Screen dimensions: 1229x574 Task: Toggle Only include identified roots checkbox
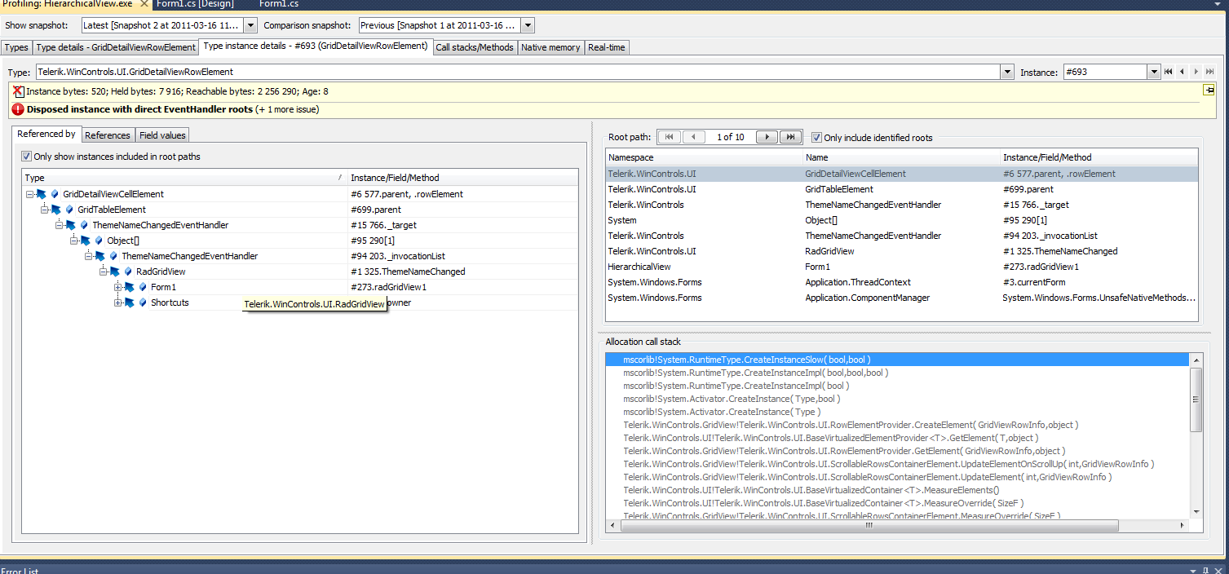click(816, 138)
